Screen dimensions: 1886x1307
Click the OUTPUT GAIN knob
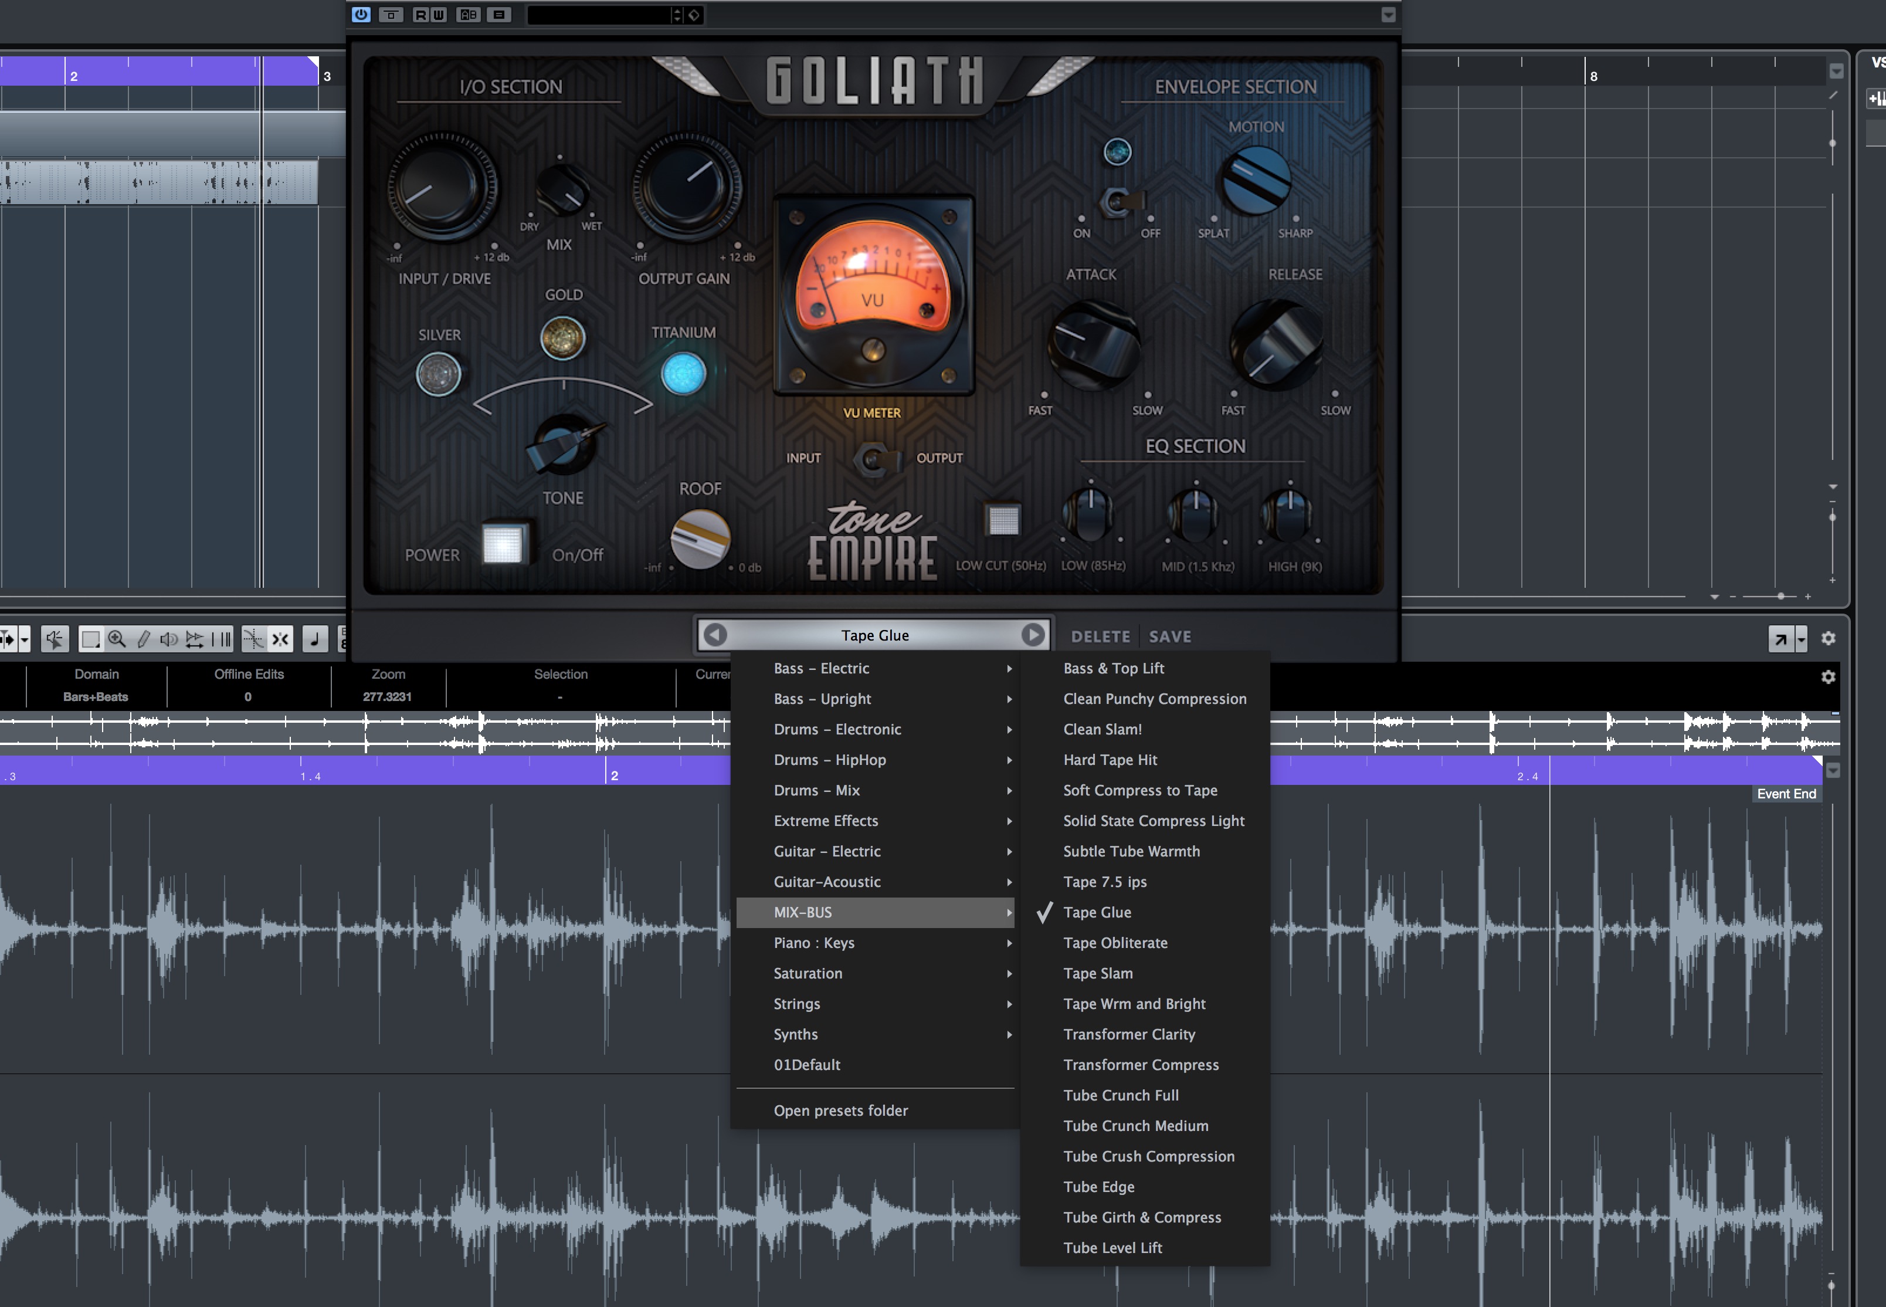tap(686, 187)
